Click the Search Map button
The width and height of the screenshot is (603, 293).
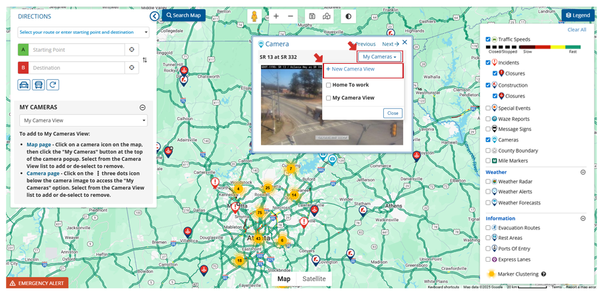[183, 15]
